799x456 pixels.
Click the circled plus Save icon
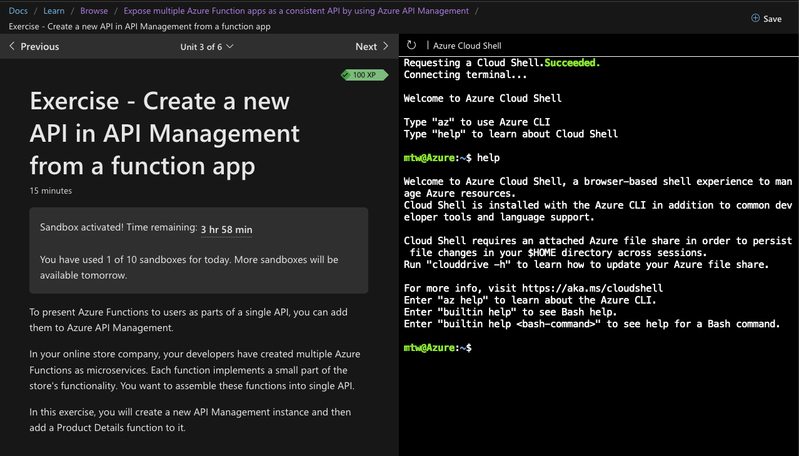754,18
